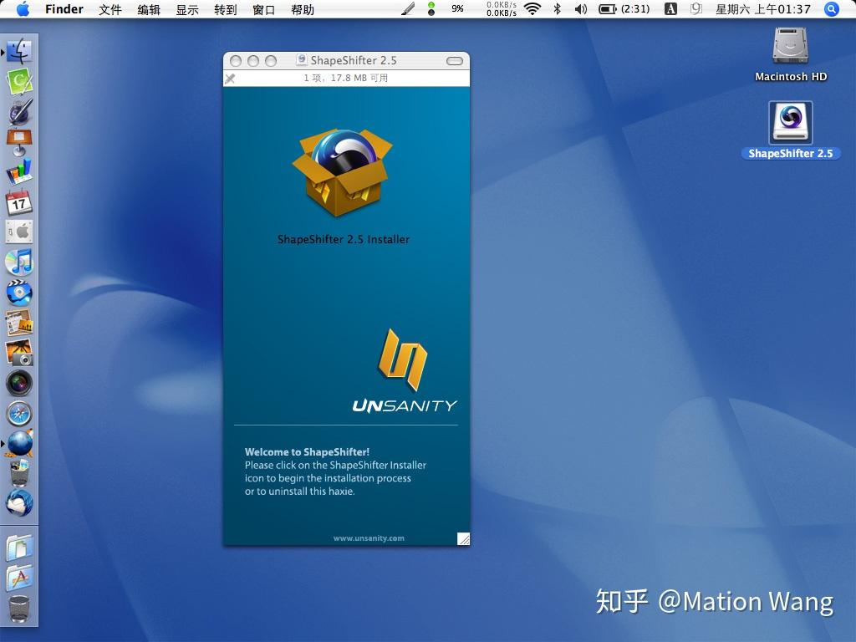
Task: Click the window resize grip at bottom right
Action: tap(464, 539)
